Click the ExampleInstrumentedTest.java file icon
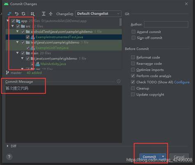 point(32,37)
